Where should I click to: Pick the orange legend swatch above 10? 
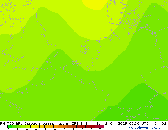pyautogui.click(x=56, y=127)
